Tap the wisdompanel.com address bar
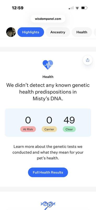 (48, 19)
